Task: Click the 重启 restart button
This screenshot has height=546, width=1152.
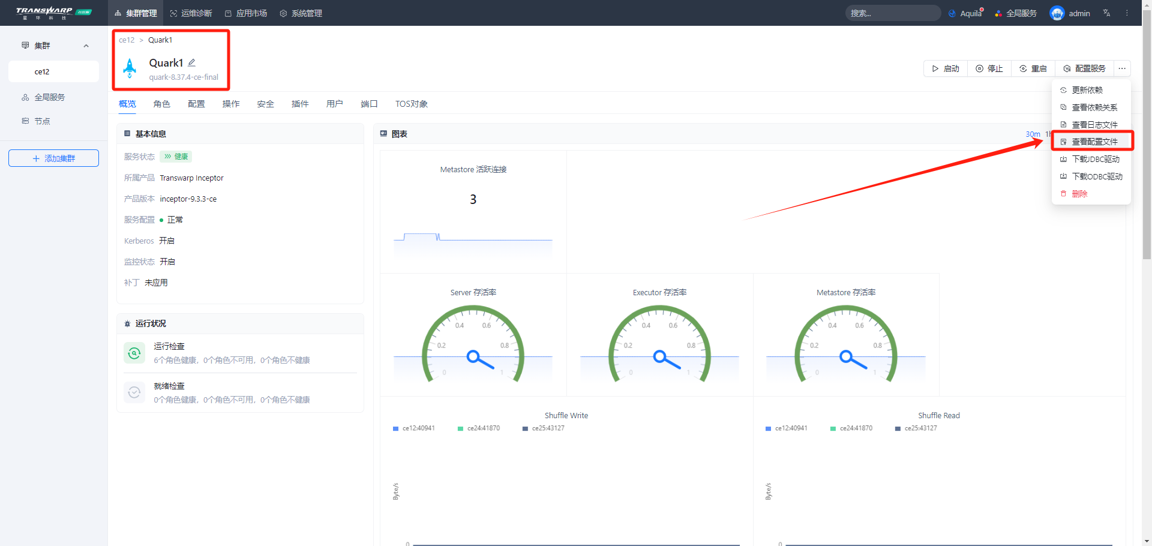Action: click(1033, 68)
